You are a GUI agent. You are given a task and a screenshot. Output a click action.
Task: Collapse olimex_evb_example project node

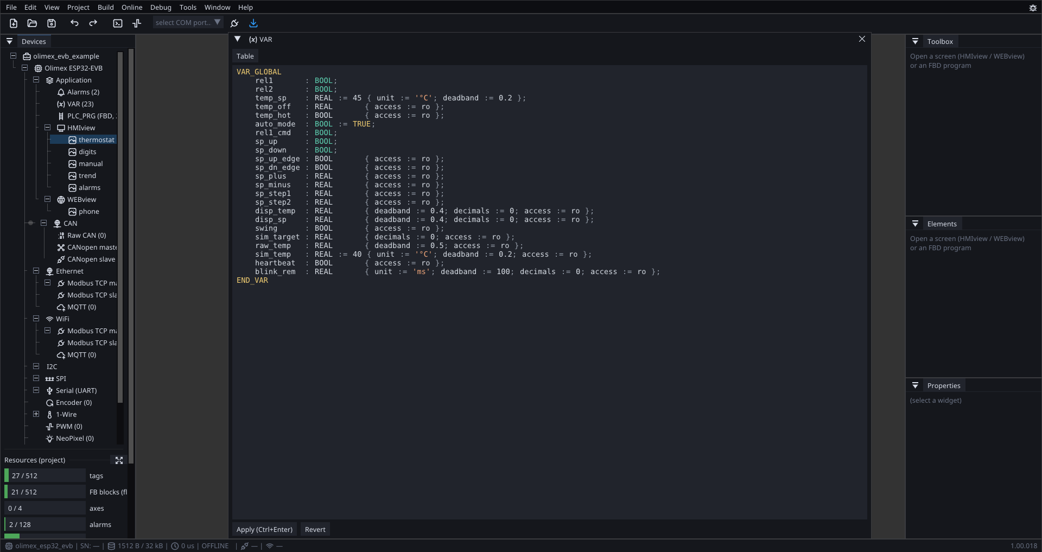pos(13,56)
